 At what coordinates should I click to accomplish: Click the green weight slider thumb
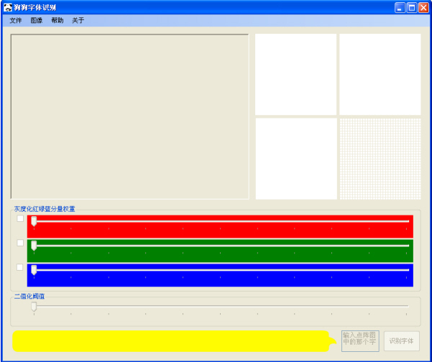click(34, 246)
